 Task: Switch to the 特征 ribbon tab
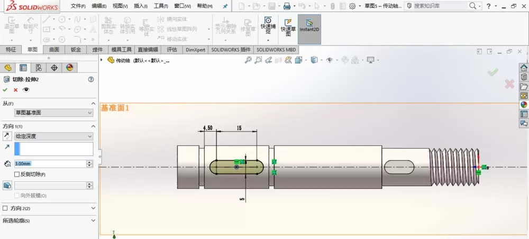[x=11, y=50]
